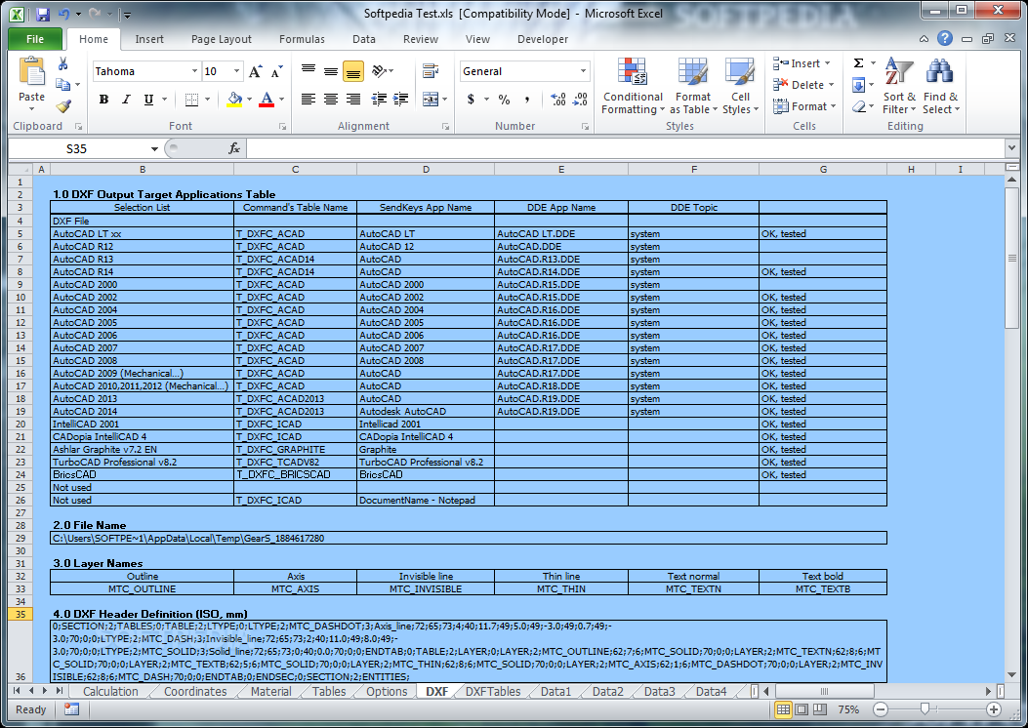Switch to Page Layout view button
Image resolution: width=1028 pixels, height=728 pixels.
pyautogui.click(x=802, y=709)
